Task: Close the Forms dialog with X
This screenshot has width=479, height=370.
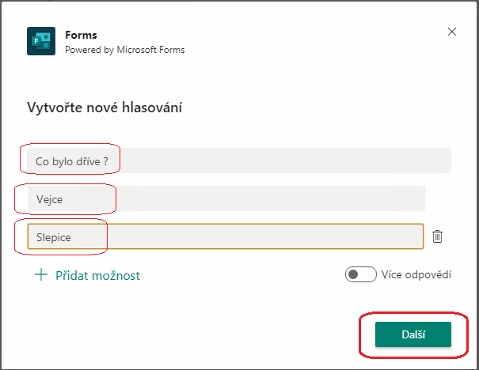Action: (452, 32)
